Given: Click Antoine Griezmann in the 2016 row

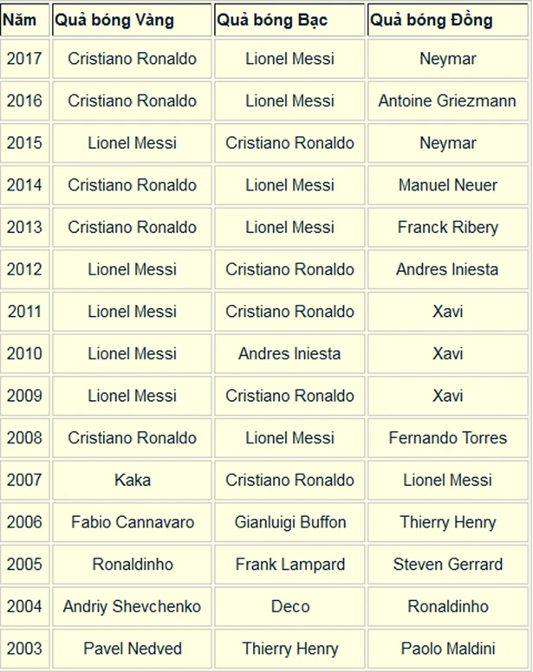Looking at the screenshot, I should coord(447,101).
